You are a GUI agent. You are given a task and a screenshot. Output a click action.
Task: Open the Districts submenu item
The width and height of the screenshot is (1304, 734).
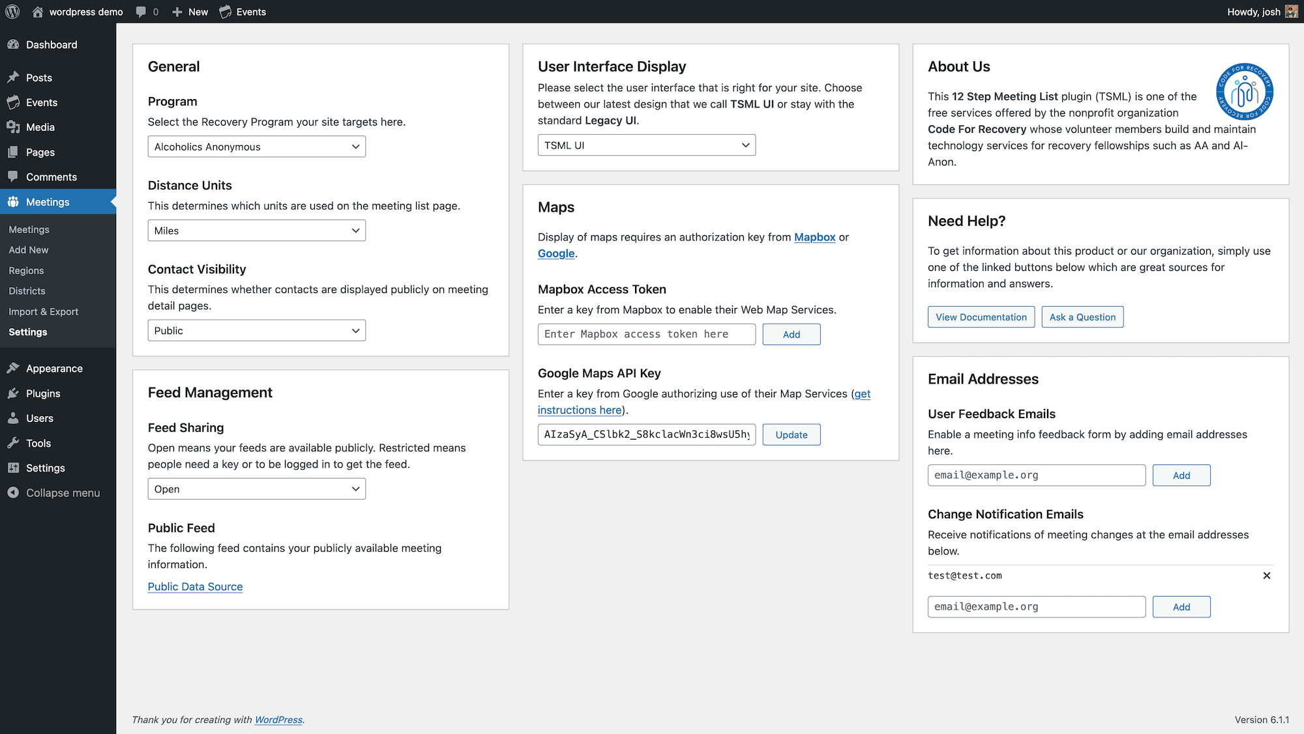(x=27, y=290)
